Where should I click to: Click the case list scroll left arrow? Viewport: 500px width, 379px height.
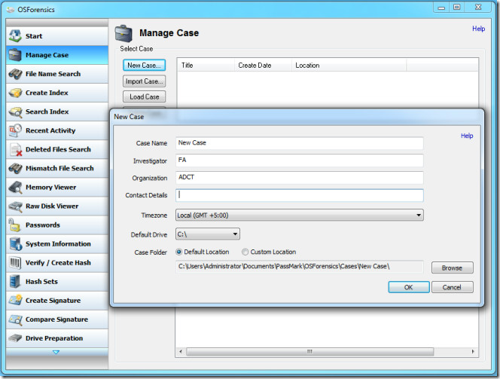(x=181, y=352)
